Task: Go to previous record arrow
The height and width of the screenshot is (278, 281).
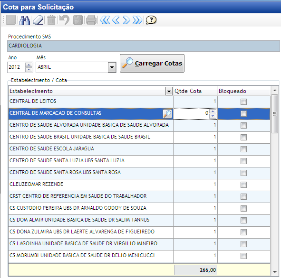Action: click(116, 20)
